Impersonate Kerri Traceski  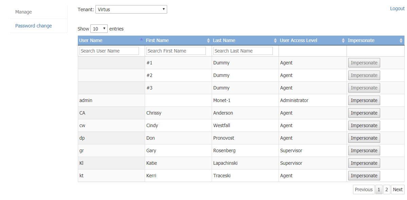(364, 176)
